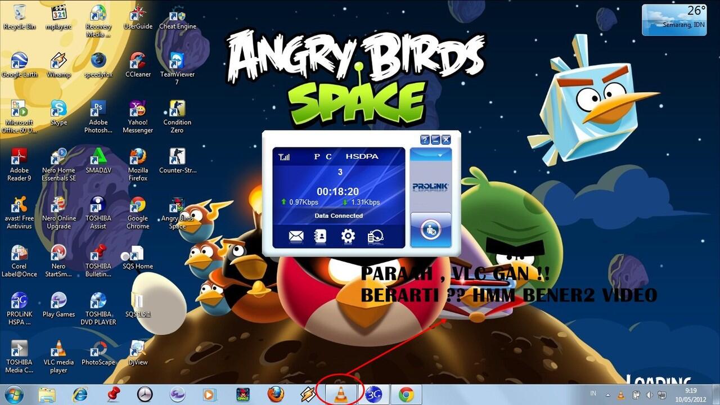Click the Data Connected status text
720x405 pixels.
coord(339,216)
